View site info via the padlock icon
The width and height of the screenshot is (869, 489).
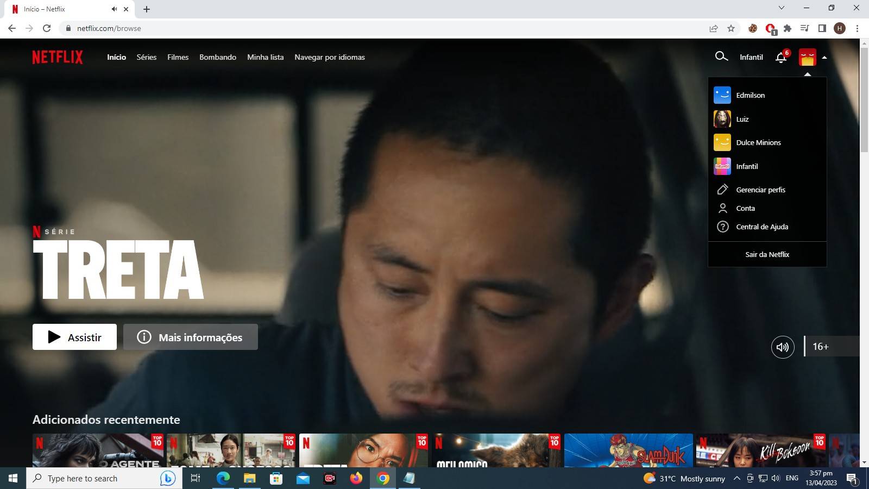[x=68, y=28]
